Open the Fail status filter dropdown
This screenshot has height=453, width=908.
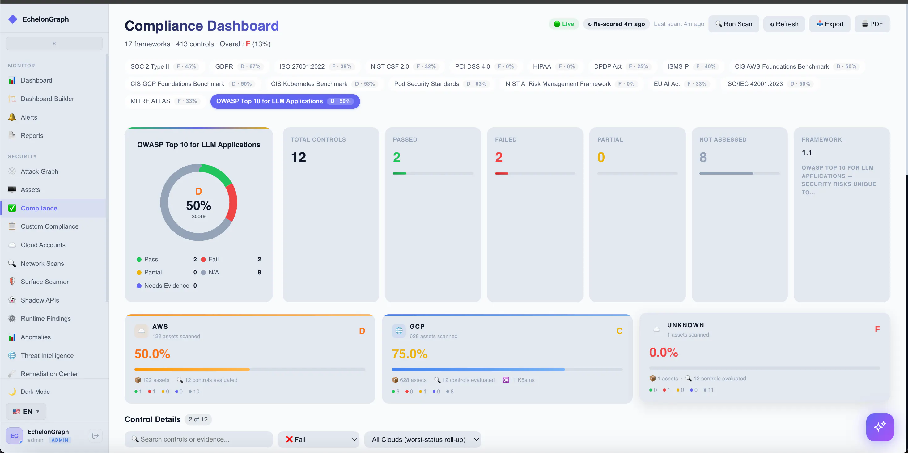[319, 440]
